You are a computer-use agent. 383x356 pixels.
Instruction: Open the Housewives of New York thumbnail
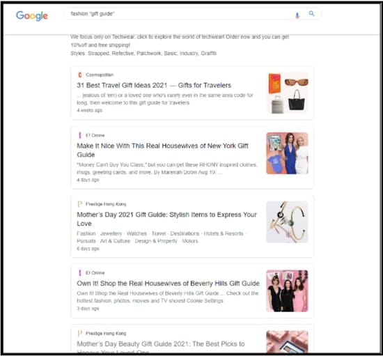click(287, 153)
